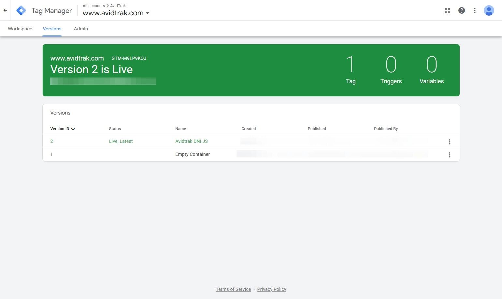Screen dimensions: 502x299
Task: Open actions menu for version 2 row
Action: point(450,142)
